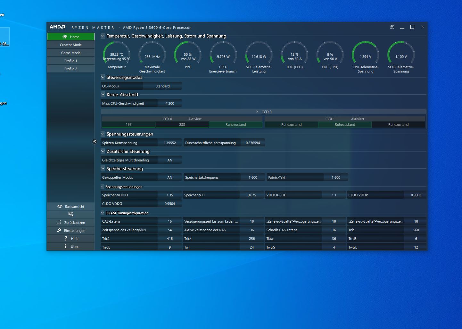Click Gleichzeitiges Multithreading AN value
Screen dimensions: 462x329
click(170, 160)
